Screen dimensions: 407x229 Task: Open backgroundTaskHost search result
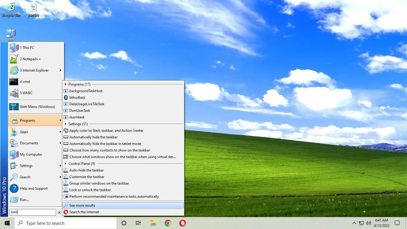pyautogui.click(x=123, y=91)
